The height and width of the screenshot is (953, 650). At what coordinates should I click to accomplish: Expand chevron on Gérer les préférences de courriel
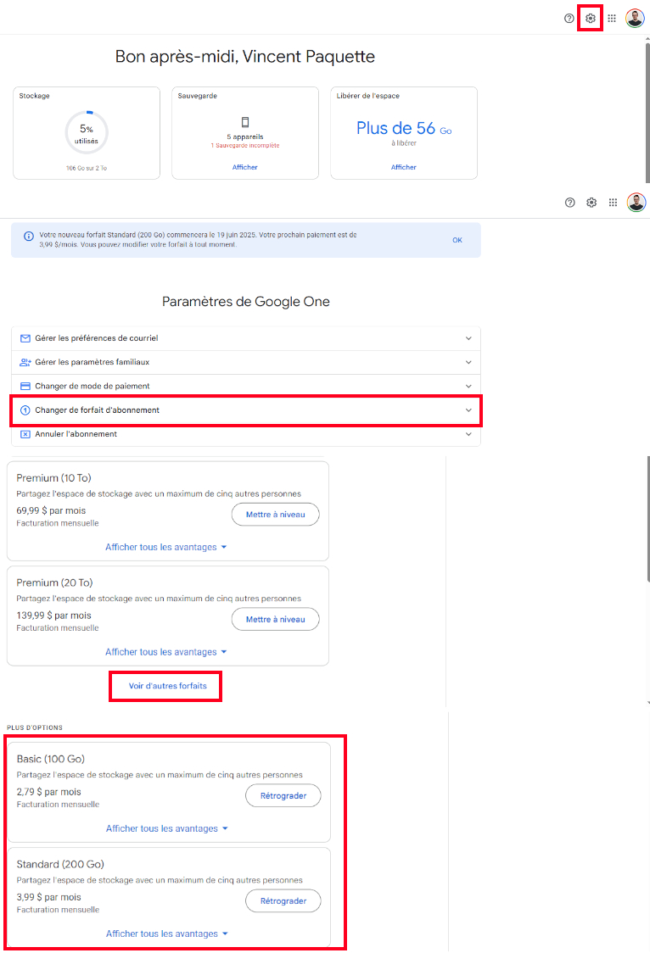point(468,338)
